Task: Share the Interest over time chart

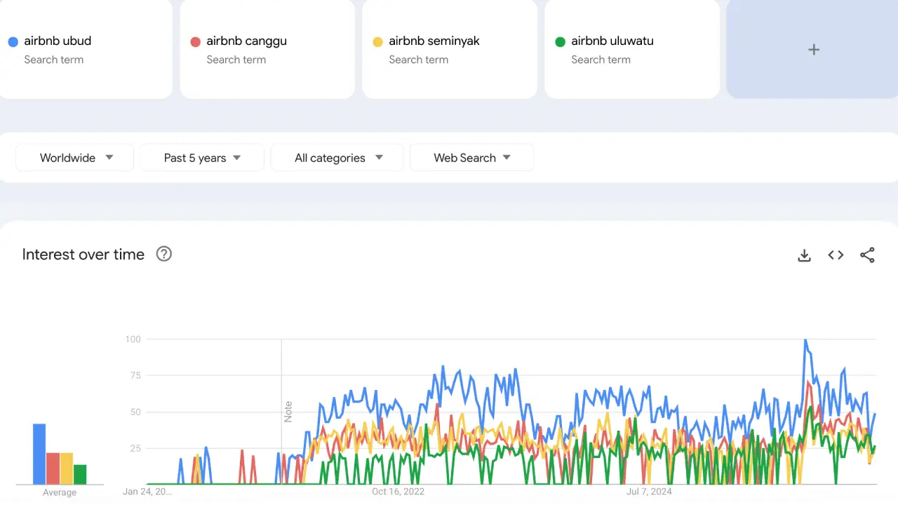Action: [x=868, y=255]
